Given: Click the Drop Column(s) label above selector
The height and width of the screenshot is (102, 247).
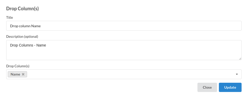Looking at the screenshot, I should tap(18, 66).
